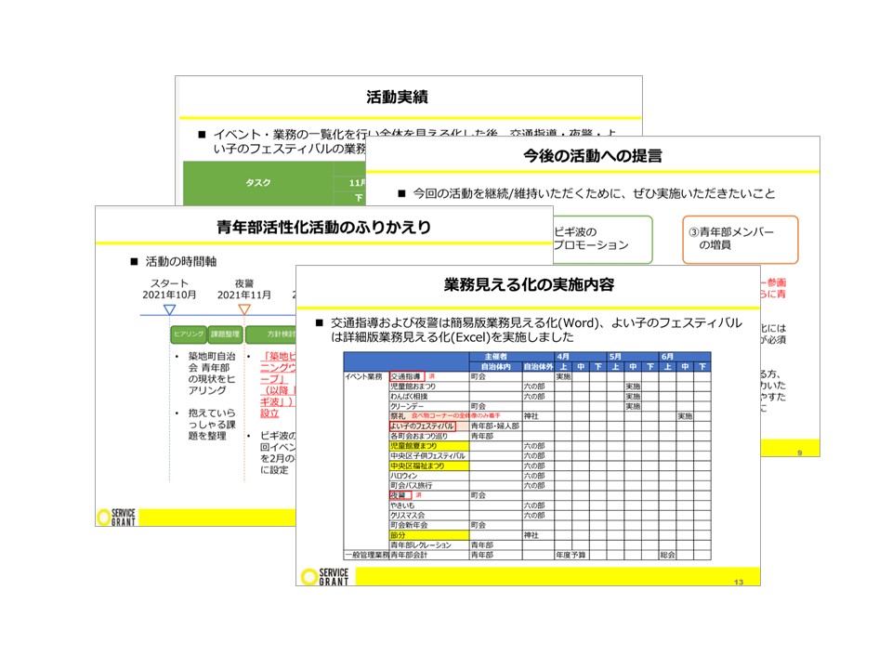This screenshot has width=892, height=669.
Task: Click the slide title 活動実績
Action: tap(397, 98)
